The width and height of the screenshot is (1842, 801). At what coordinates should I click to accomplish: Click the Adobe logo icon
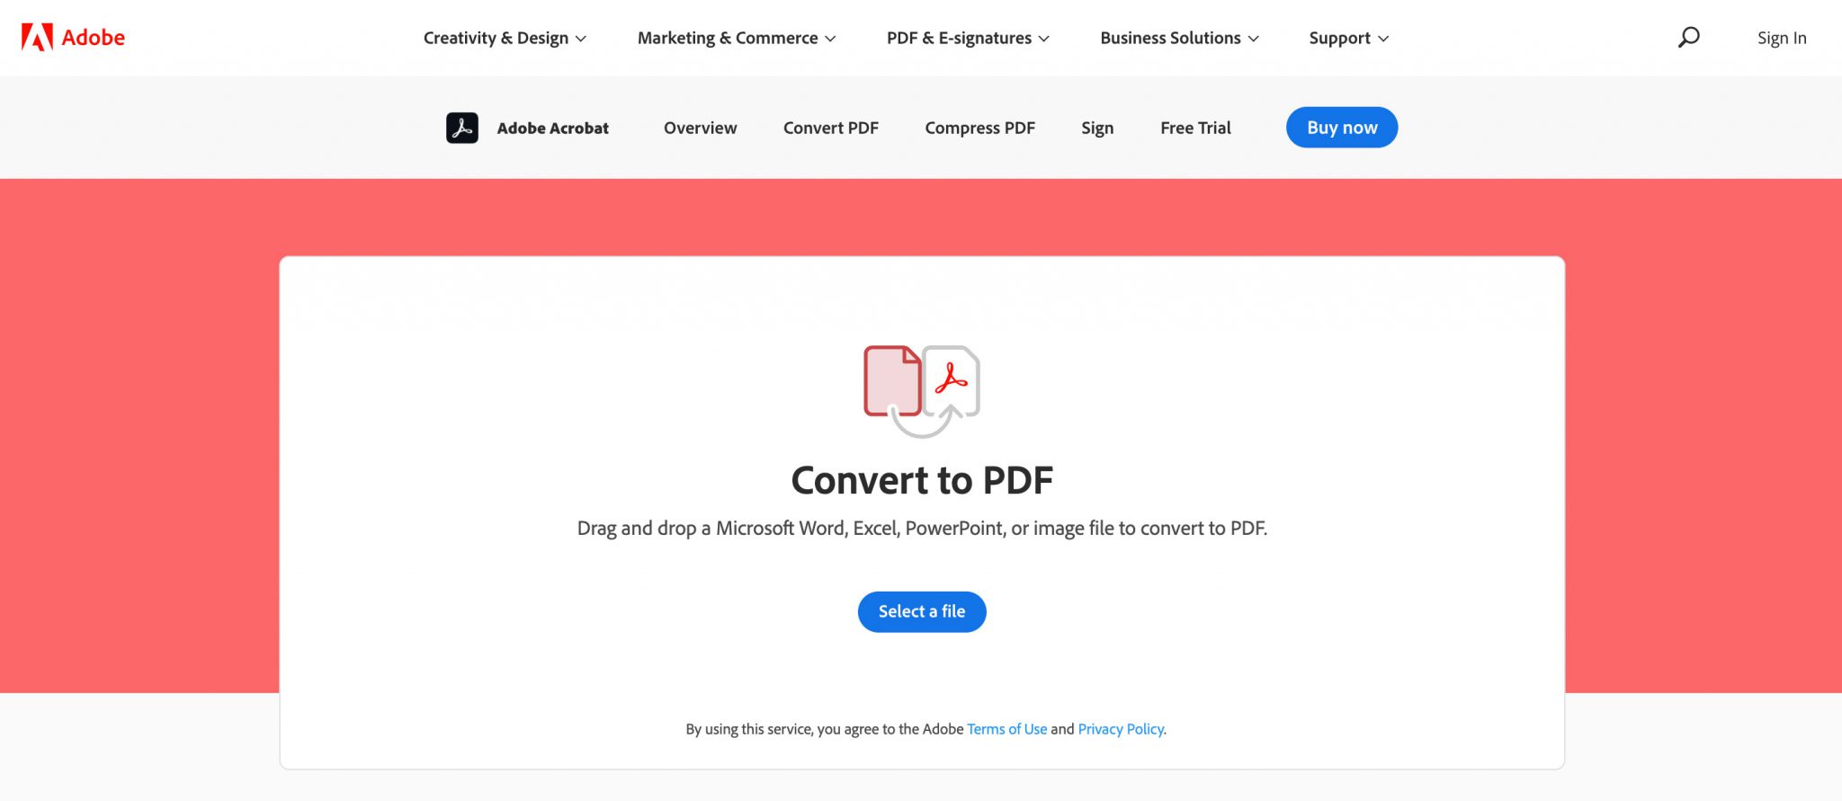pyautogui.click(x=37, y=37)
